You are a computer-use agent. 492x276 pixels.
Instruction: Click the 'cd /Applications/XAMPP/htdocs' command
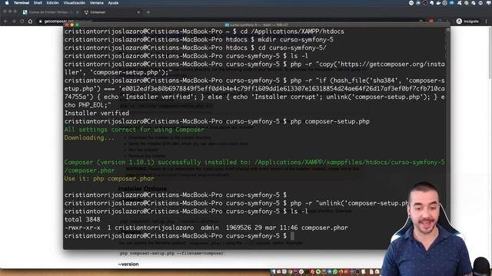tap(292, 31)
